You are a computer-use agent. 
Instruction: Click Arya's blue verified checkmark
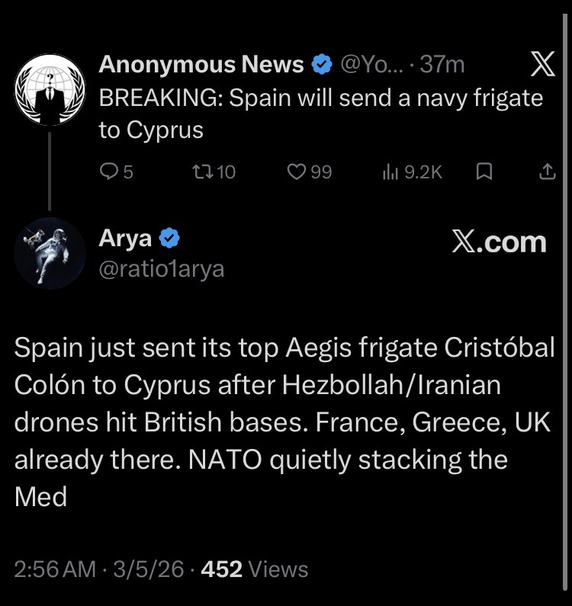pos(170,239)
